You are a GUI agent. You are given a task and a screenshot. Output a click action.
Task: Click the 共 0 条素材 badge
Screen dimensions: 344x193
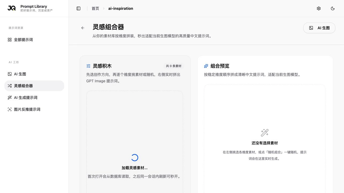pos(174,66)
